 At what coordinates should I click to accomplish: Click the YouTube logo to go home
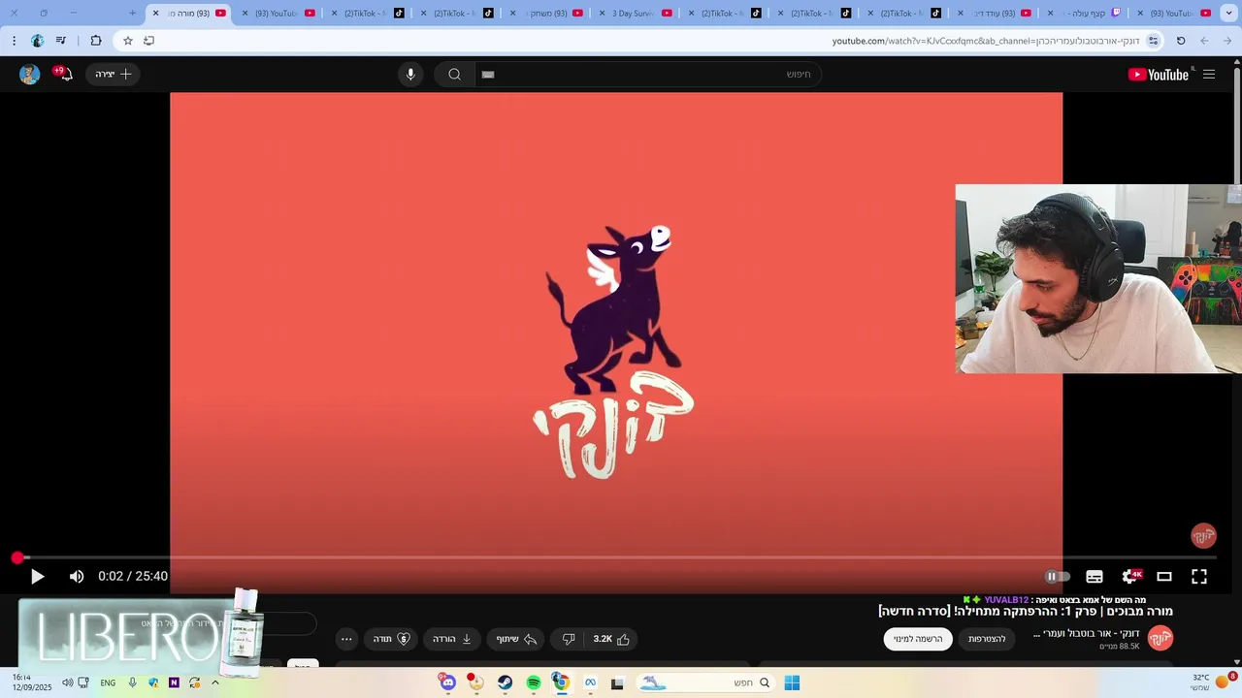coord(1159,75)
